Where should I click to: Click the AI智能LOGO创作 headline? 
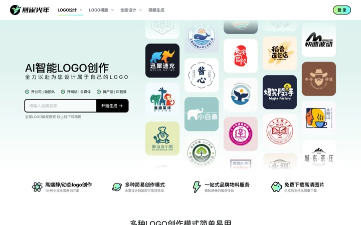tap(67, 68)
